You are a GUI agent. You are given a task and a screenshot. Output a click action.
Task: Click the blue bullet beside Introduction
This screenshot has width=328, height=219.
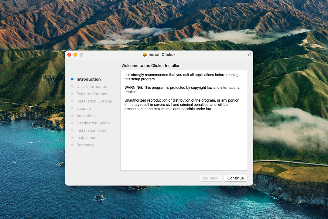(x=72, y=79)
